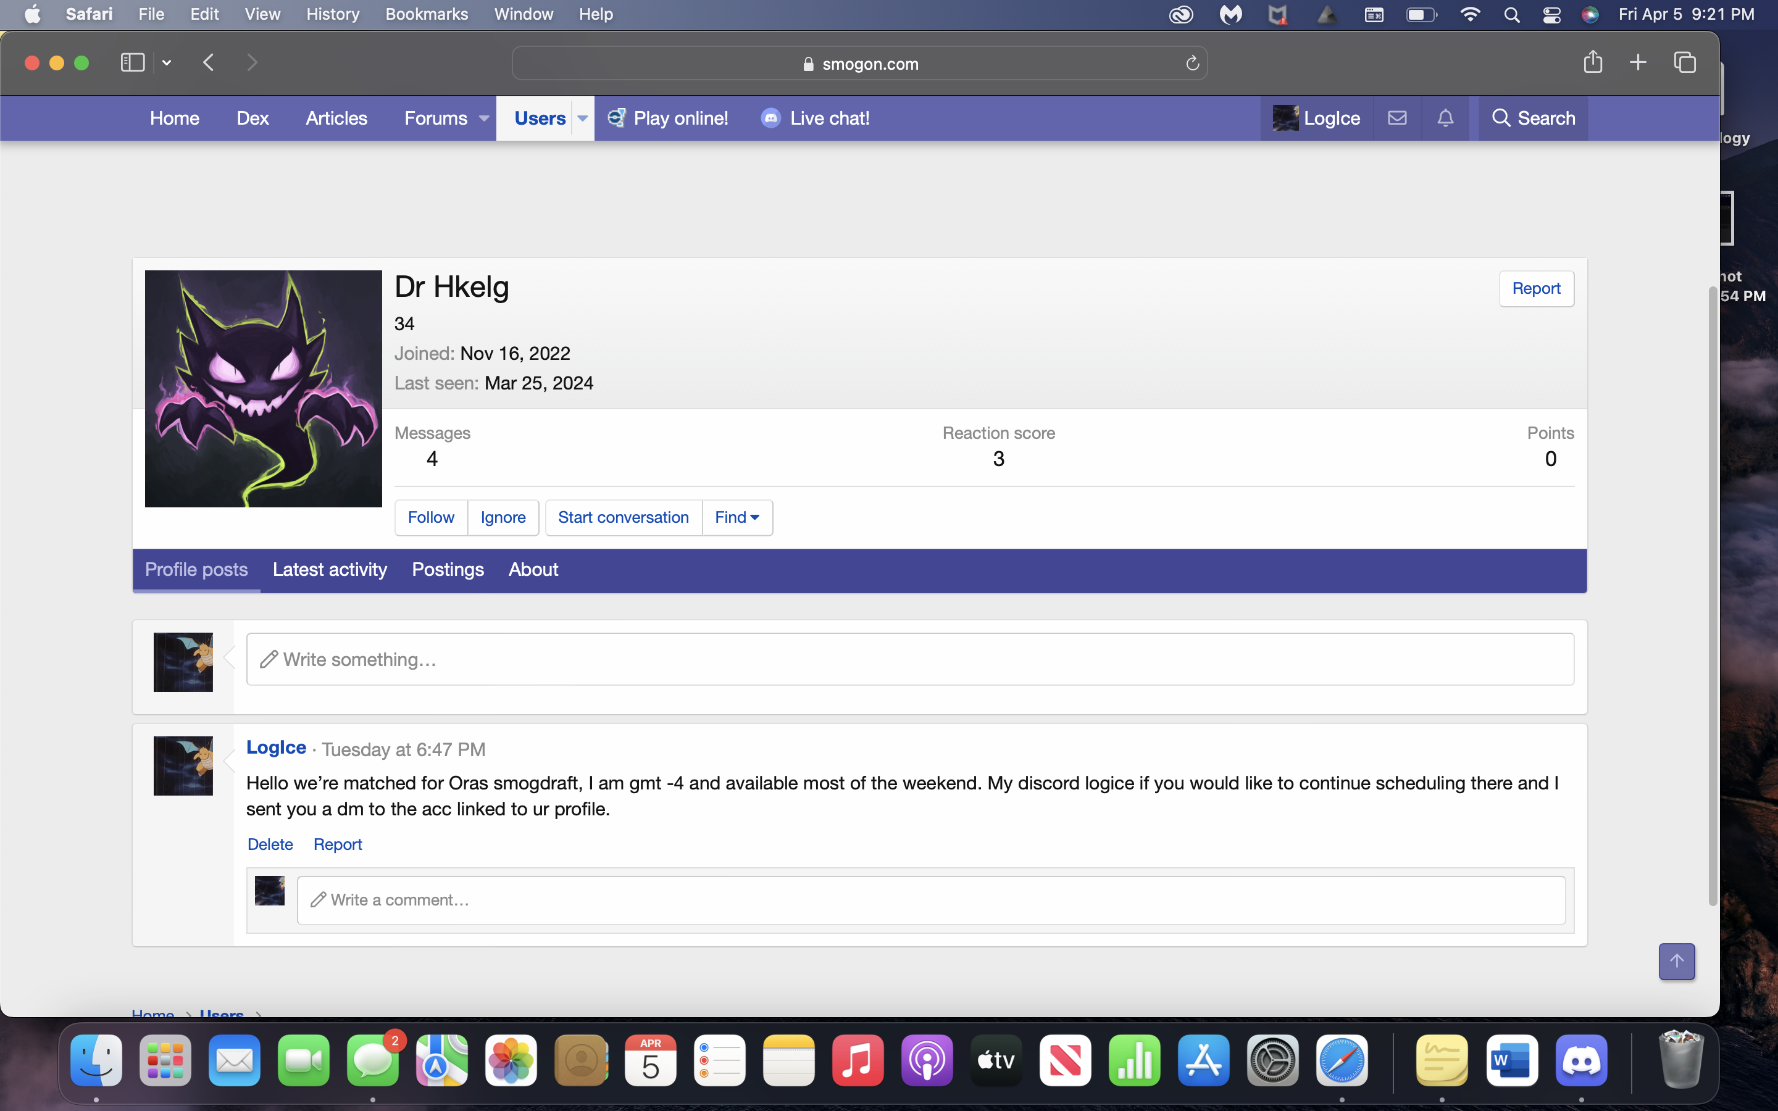1778x1111 pixels.
Task: Open the inbox envelope icon
Action: pyautogui.click(x=1396, y=117)
